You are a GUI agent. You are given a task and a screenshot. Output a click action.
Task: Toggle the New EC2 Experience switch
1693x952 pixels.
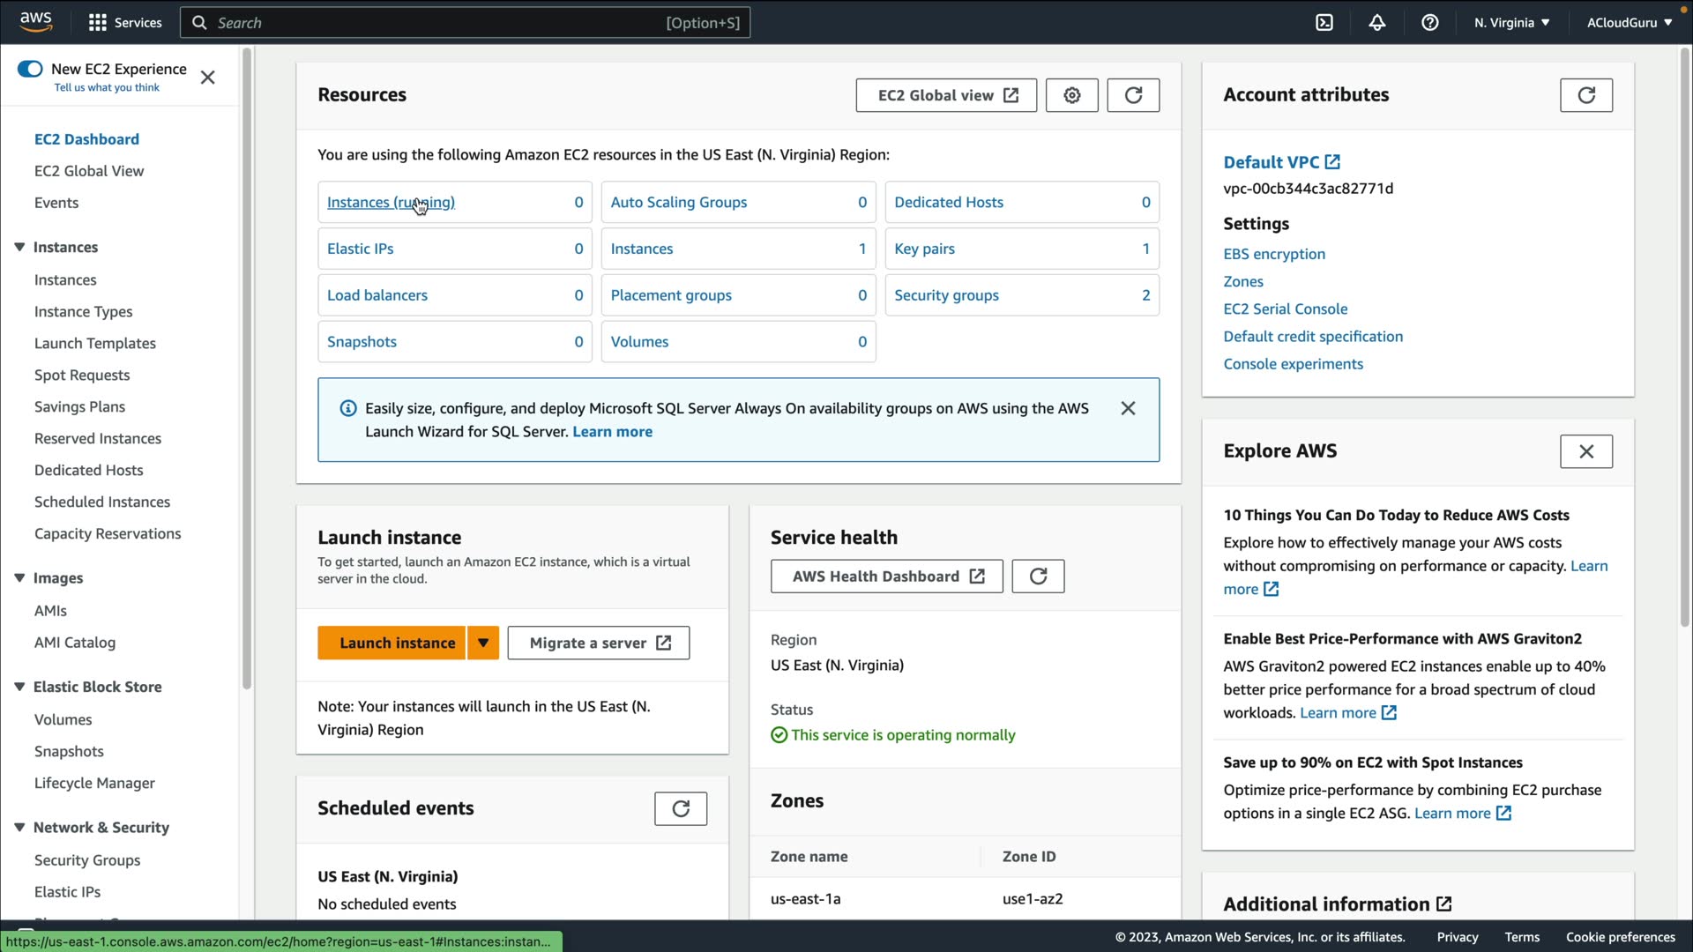[30, 69]
